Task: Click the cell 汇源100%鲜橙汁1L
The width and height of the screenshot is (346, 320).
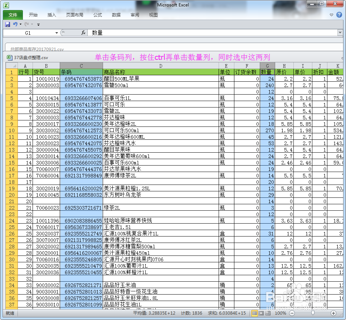Action: [x=161, y=272]
